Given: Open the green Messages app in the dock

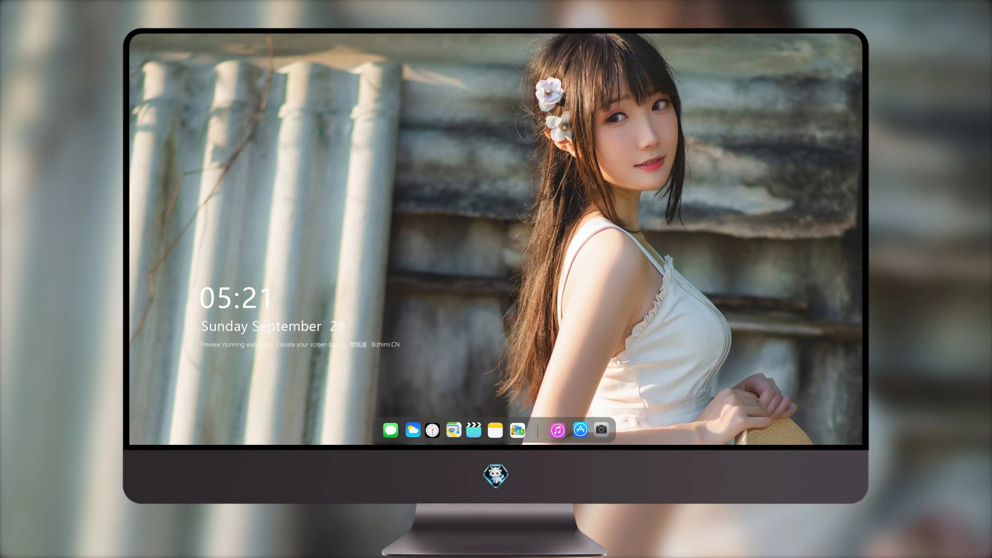Looking at the screenshot, I should (391, 430).
